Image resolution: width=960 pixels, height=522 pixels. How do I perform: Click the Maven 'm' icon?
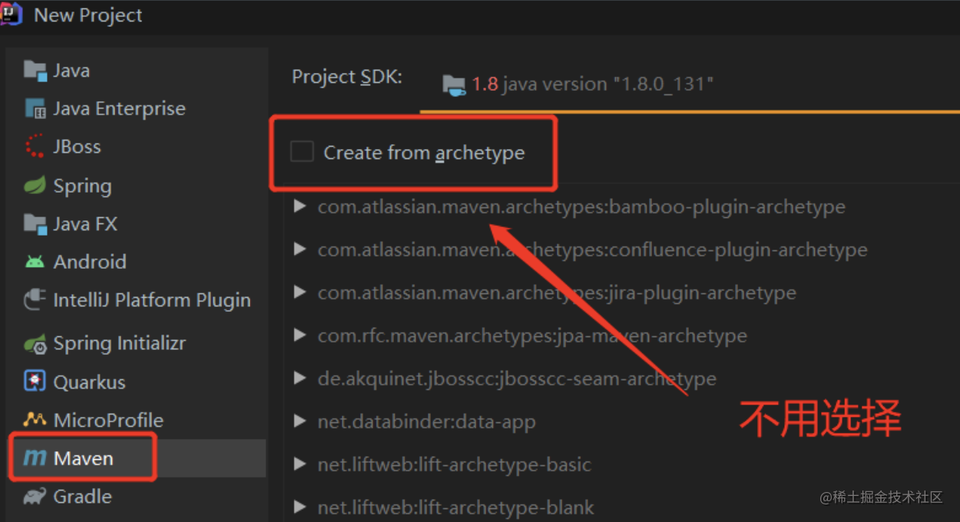click(x=35, y=458)
